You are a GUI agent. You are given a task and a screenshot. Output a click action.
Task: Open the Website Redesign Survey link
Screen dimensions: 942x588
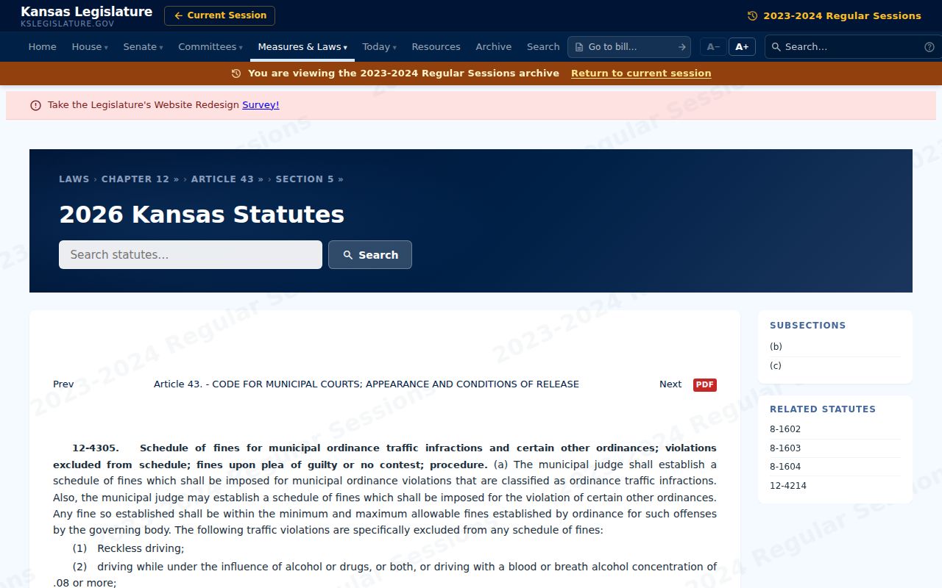tap(261, 105)
